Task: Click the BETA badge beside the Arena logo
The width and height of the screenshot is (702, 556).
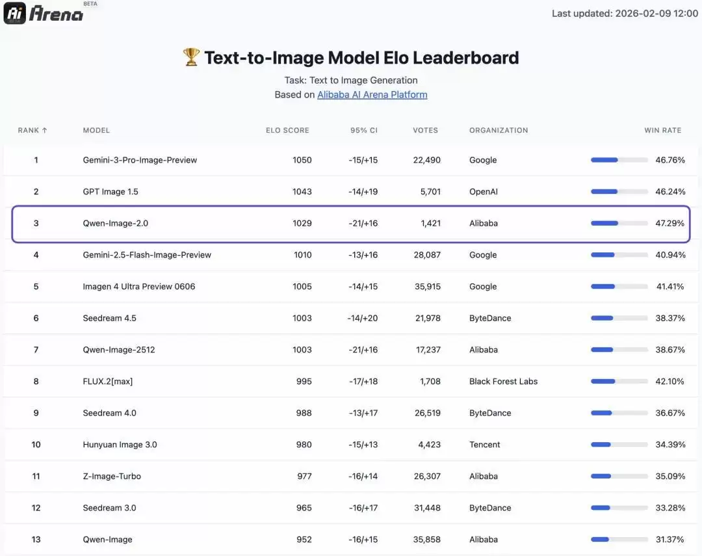Action: click(90, 4)
